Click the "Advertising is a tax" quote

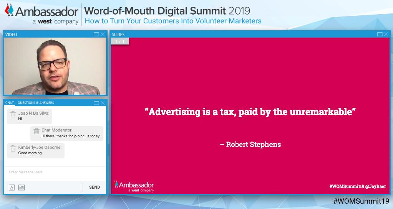(250, 112)
